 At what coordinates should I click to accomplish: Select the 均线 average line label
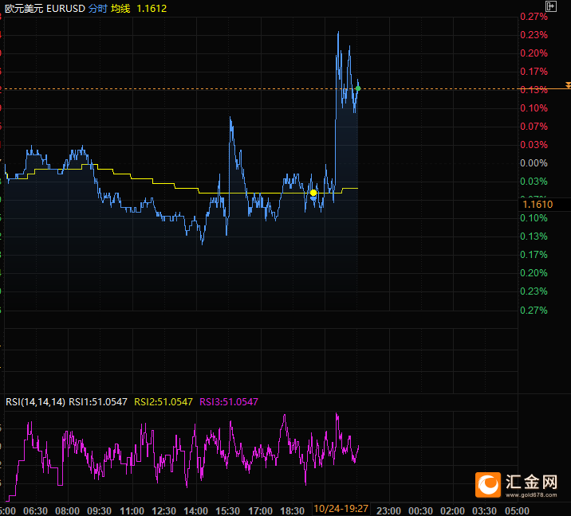[120, 7]
